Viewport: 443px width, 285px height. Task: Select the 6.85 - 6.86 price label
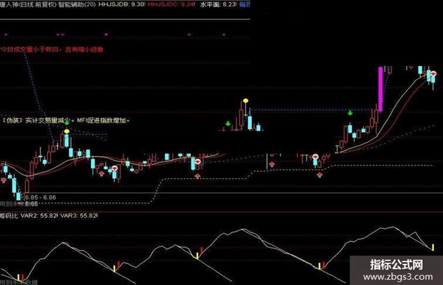pos(40,197)
